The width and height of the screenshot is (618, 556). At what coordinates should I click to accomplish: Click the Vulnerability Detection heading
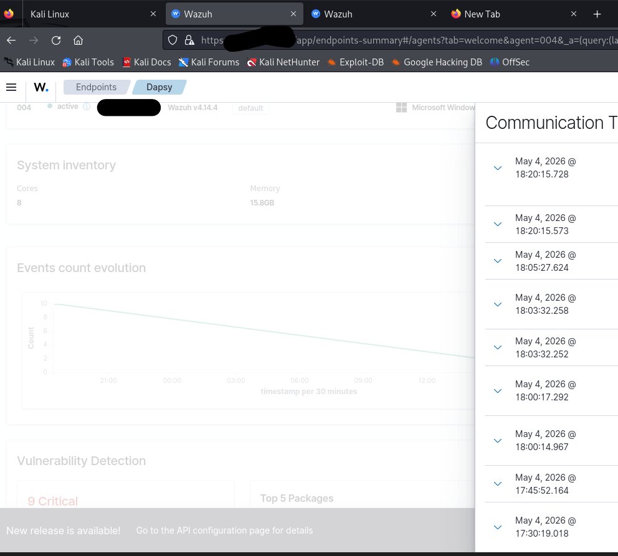tap(81, 461)
